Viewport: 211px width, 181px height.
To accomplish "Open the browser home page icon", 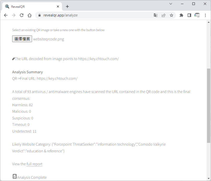I will tap(30, 15).
